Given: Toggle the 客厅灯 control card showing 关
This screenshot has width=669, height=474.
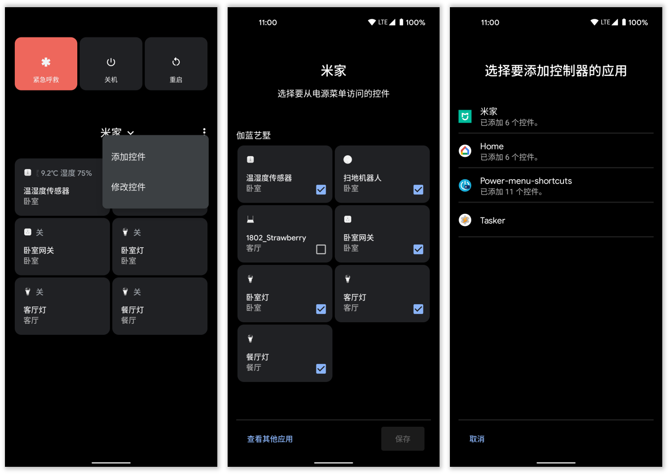Looking at the screenshot, I should coord(62,306).
